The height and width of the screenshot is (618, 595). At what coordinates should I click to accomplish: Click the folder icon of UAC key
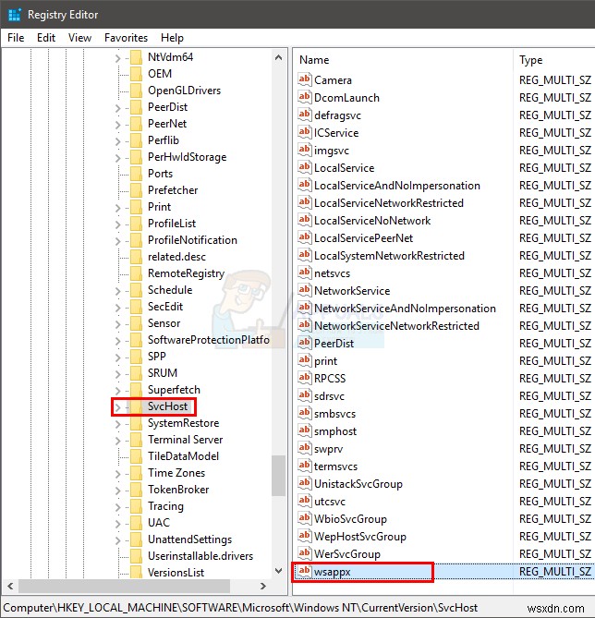137,523
